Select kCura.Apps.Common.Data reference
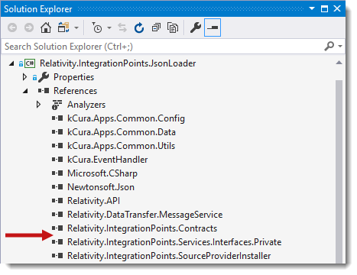 122,132
